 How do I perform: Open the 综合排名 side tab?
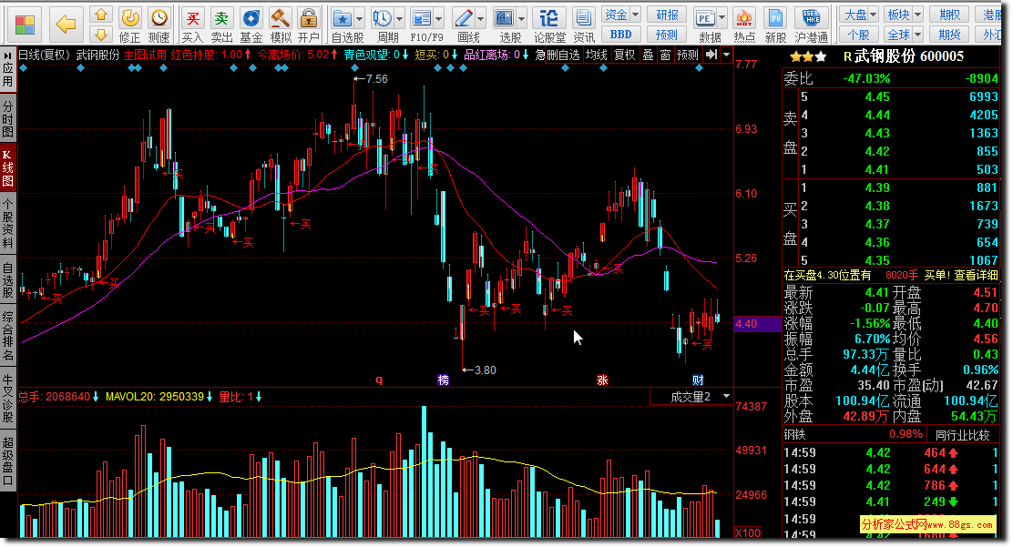coord(8,337)
